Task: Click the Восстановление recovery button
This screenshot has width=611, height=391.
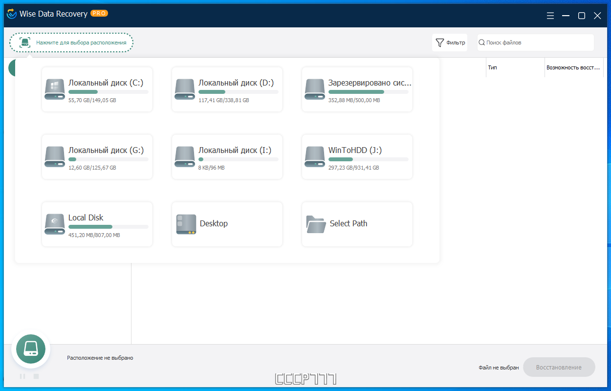Action: pos(559,367)
